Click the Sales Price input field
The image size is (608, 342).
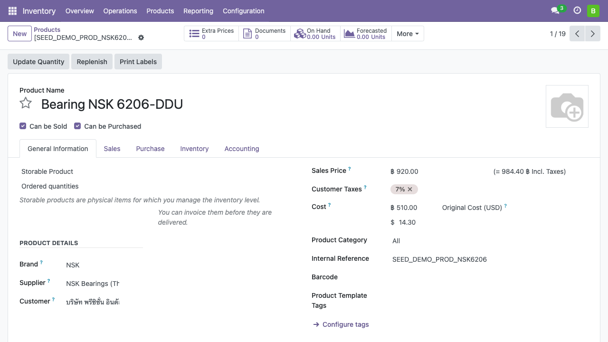pos(427,171)
